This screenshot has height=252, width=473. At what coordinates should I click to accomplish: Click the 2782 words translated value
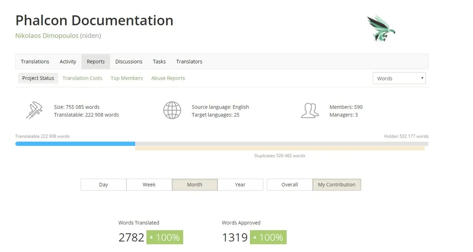coord(131,237)
